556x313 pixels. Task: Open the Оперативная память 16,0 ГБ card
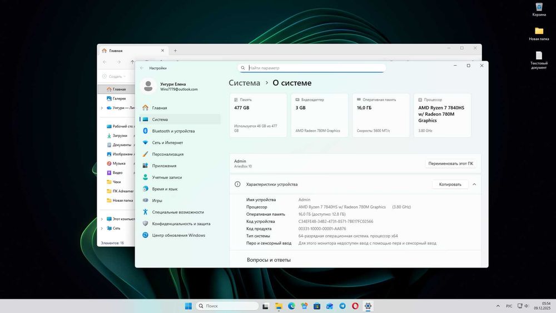coord(381,115)
